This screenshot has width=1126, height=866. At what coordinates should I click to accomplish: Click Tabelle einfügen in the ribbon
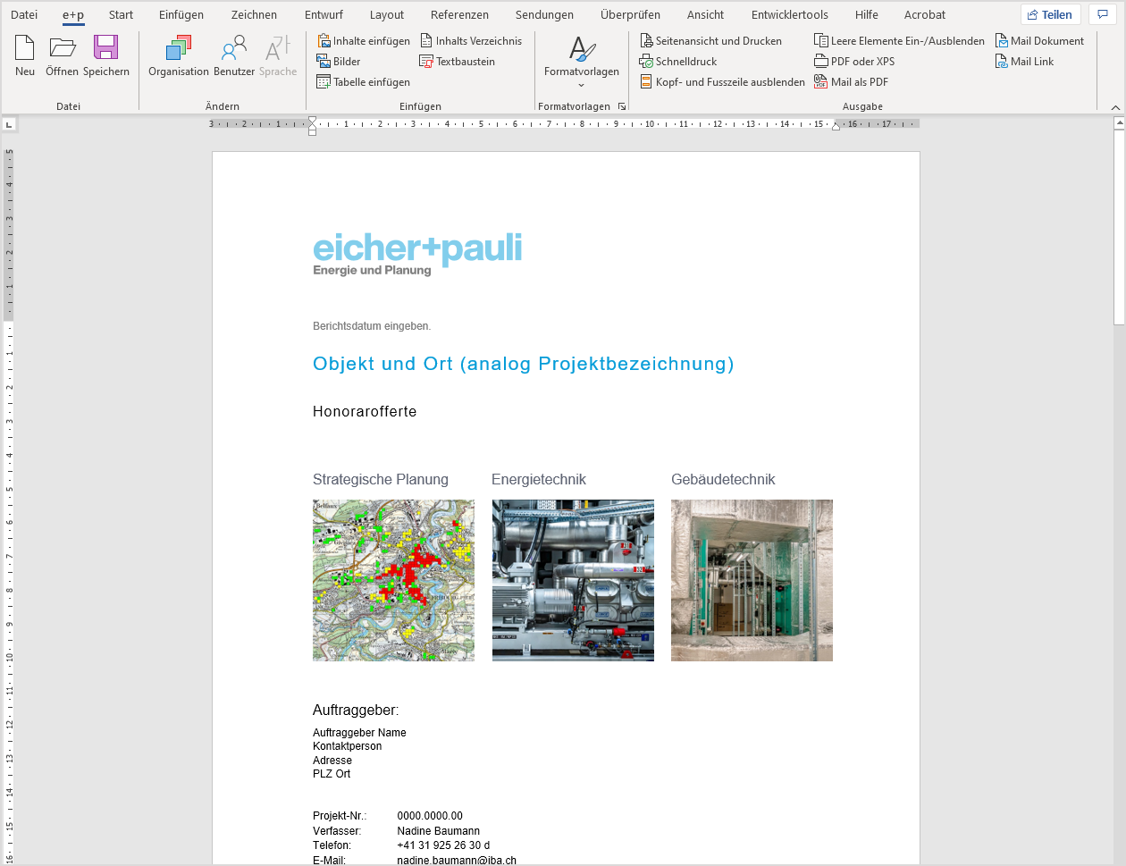click(364, 82)
